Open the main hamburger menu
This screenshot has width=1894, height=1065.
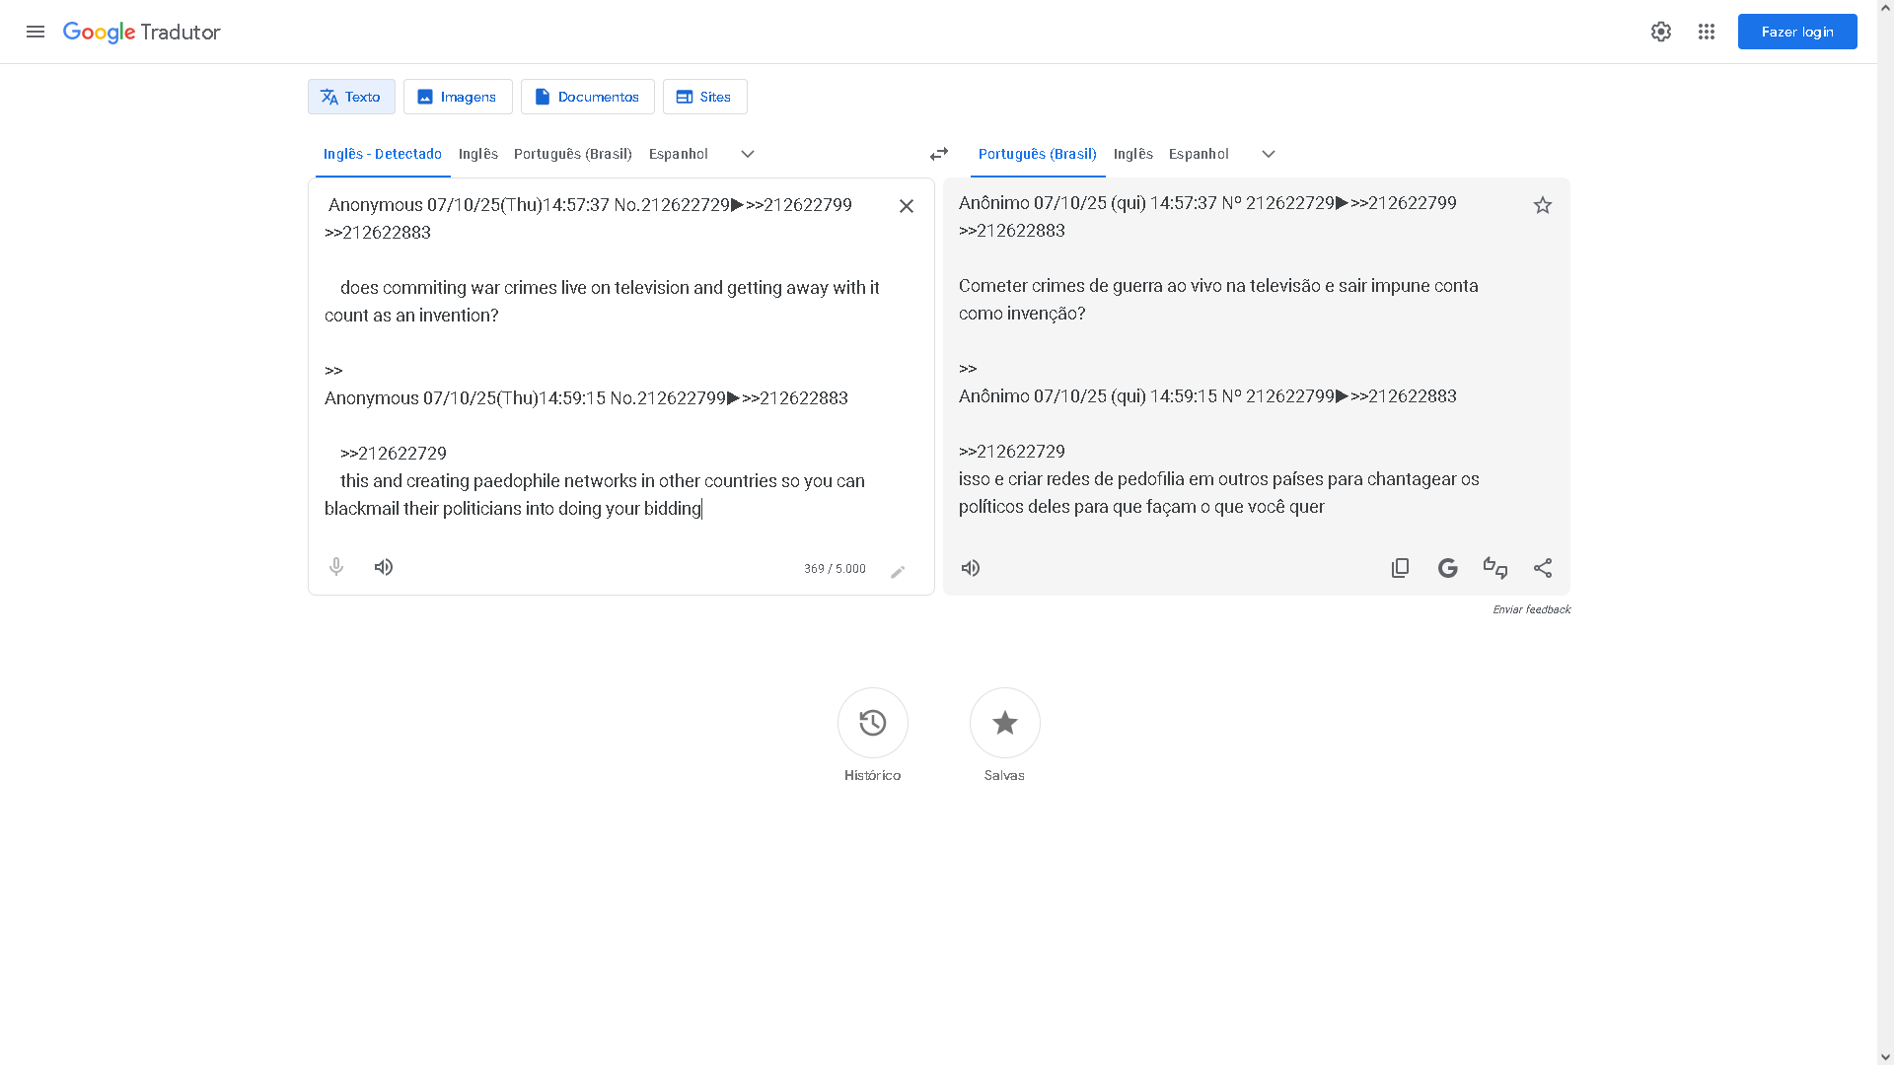pos(36,32)
